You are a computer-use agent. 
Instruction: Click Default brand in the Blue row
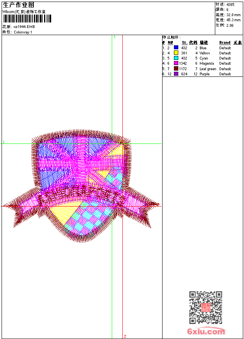click(x=225, y=48)
